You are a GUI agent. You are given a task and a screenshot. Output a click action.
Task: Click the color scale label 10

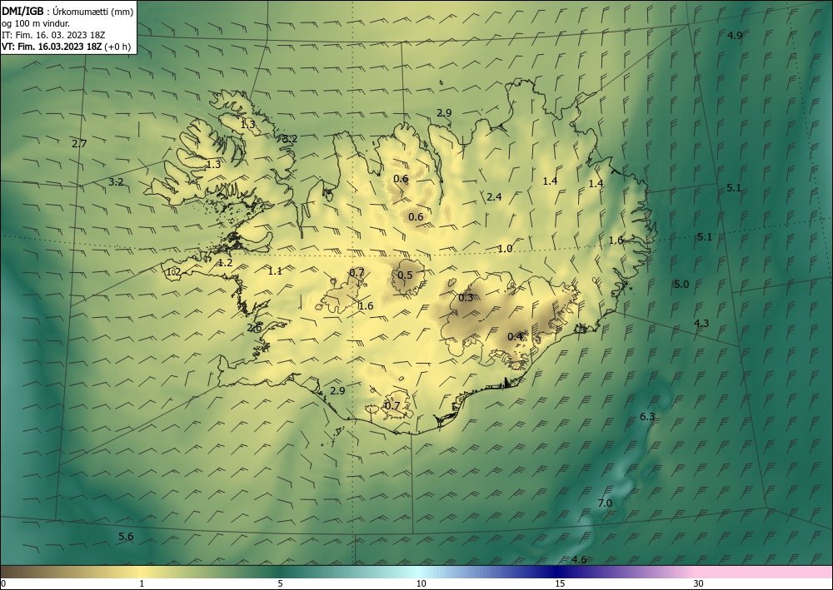click(421, 583)
